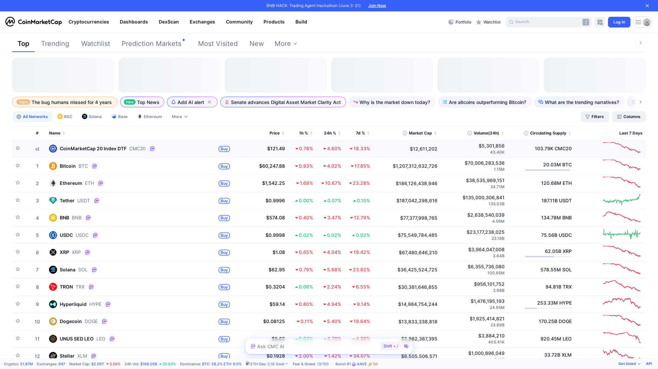Sort table by Price column
This screenshot has width=658, height=369.
277,133
